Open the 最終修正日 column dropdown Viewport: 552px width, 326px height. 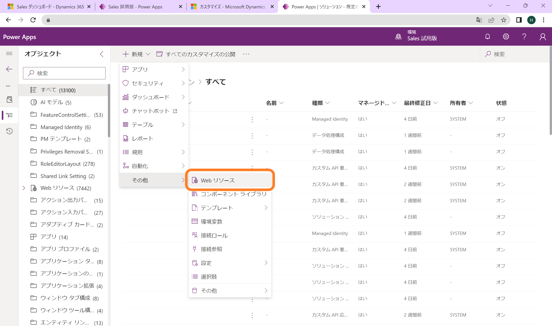tap(435, 103)
